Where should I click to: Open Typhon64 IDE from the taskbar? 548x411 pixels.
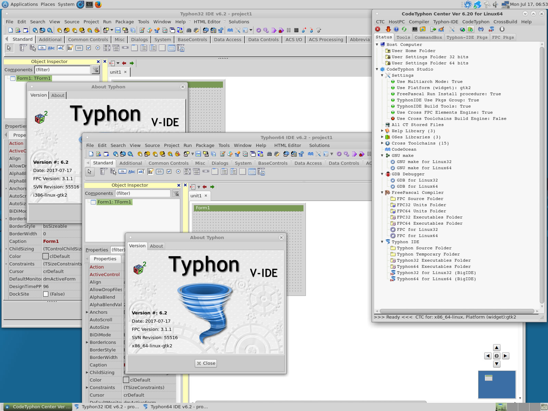point(176,407)
